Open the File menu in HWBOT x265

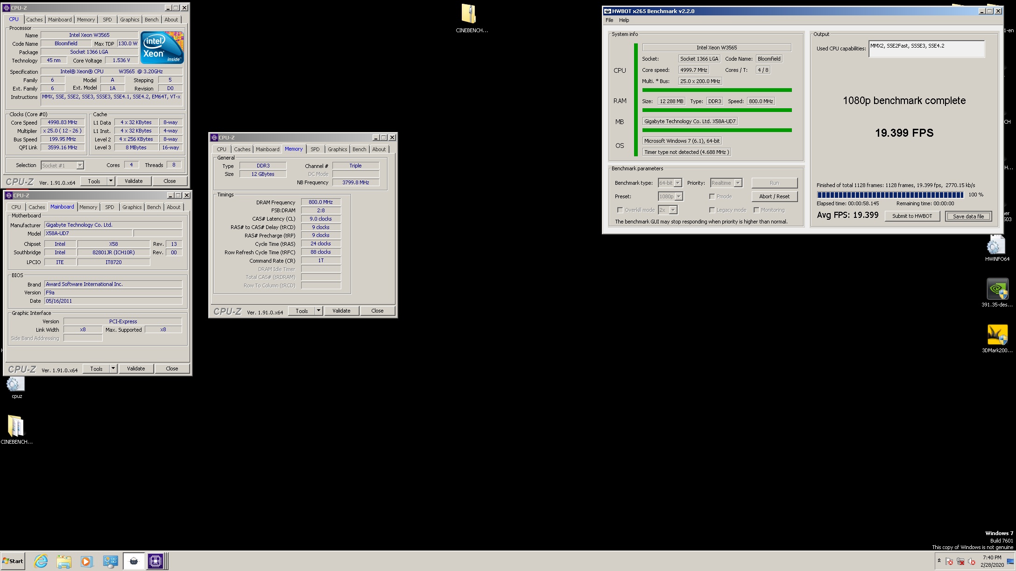609,20
